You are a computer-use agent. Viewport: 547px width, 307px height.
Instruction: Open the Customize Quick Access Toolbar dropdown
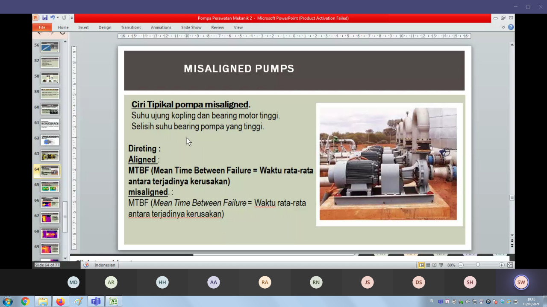point(71,17)
